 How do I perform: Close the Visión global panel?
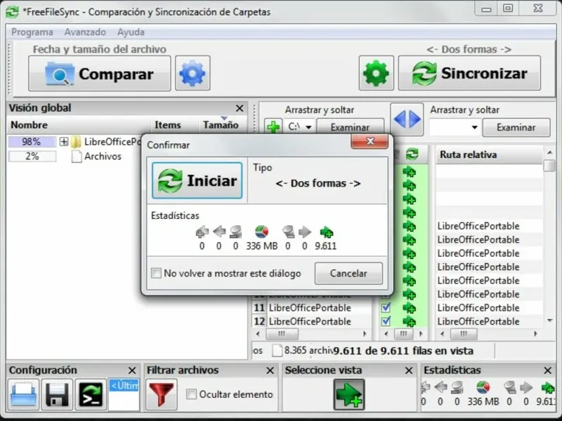tap(240, 108)
